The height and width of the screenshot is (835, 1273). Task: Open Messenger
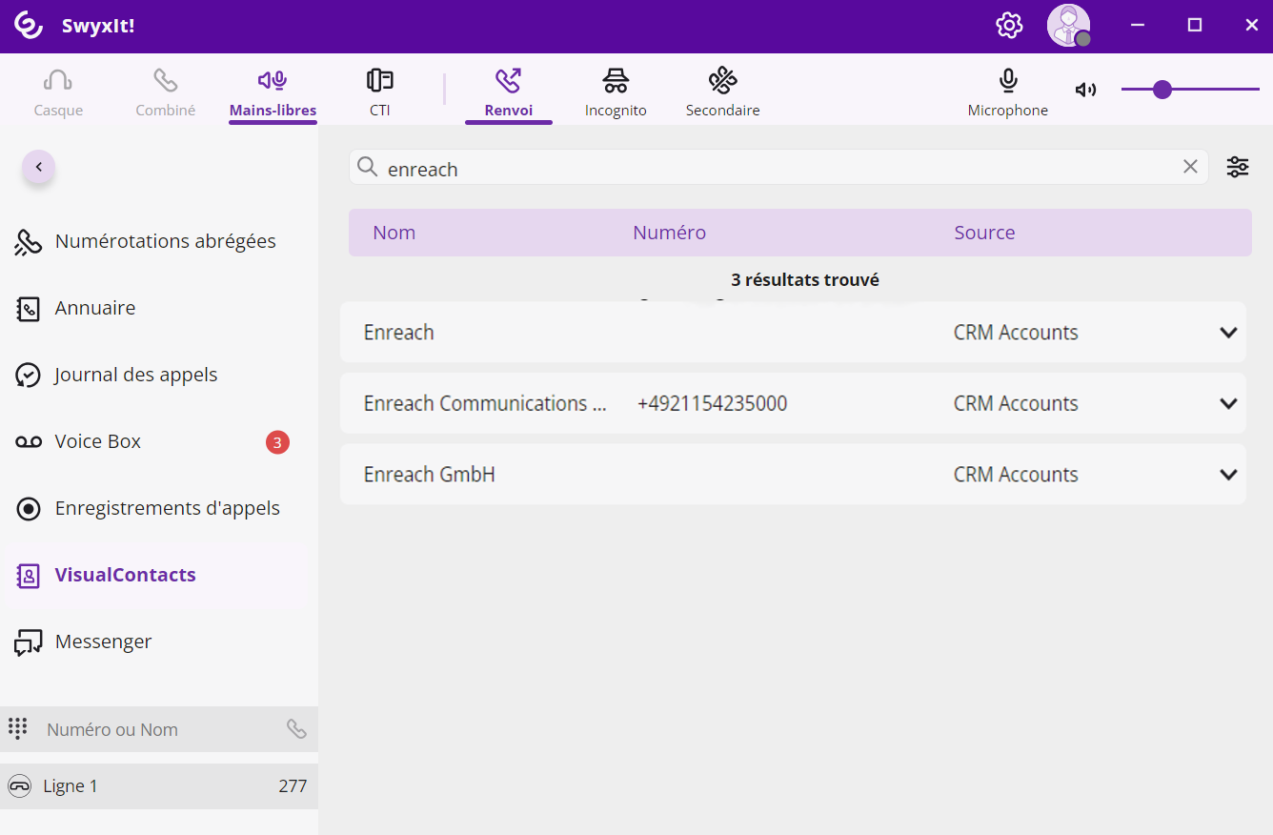click(159, 642)
